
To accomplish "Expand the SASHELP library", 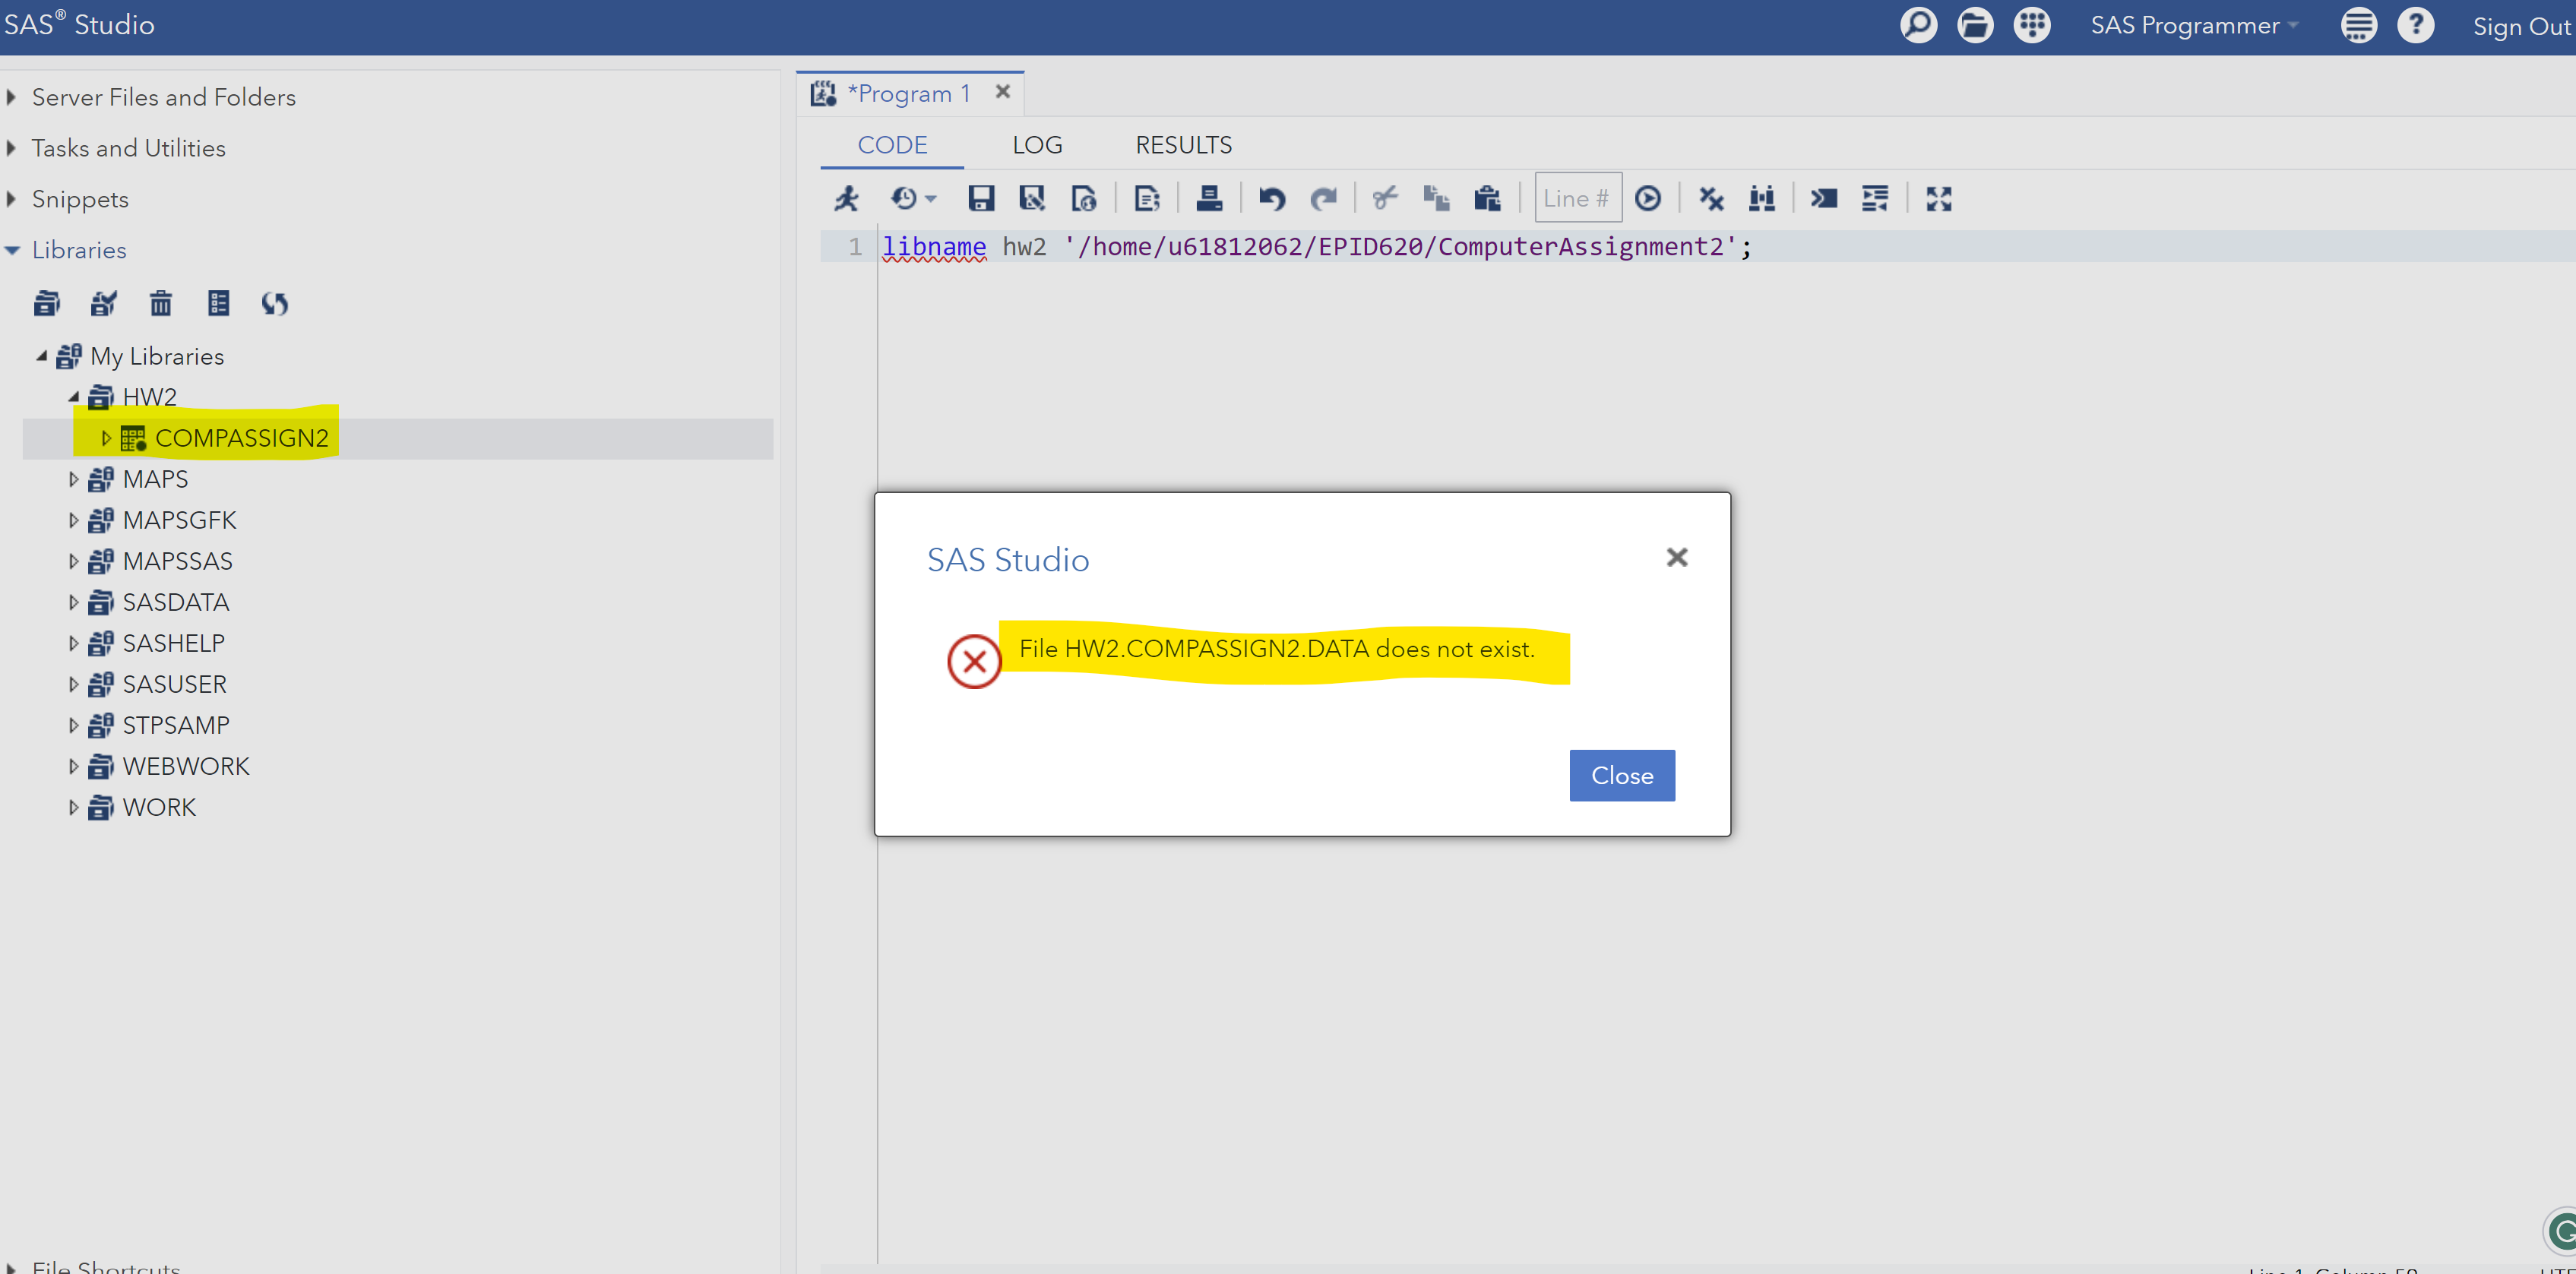I will pos(73,643).
